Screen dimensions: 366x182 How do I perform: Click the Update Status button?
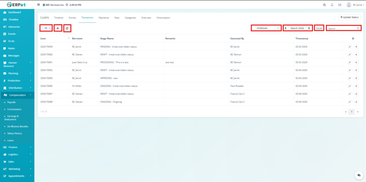coord(349,17)
